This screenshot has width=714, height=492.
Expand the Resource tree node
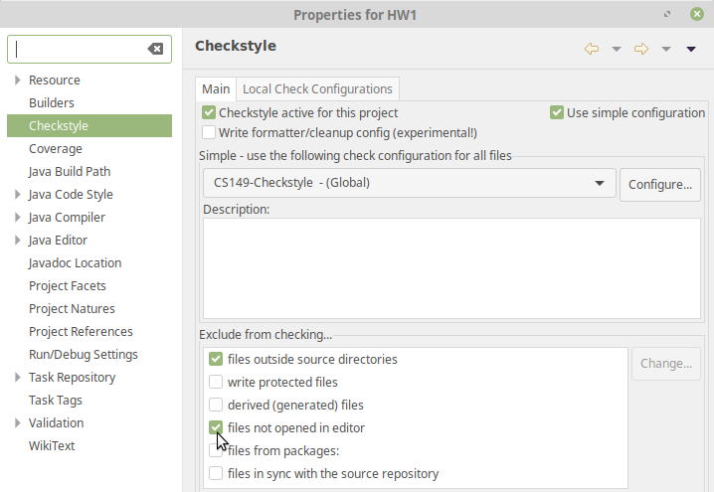pos(18,81)
